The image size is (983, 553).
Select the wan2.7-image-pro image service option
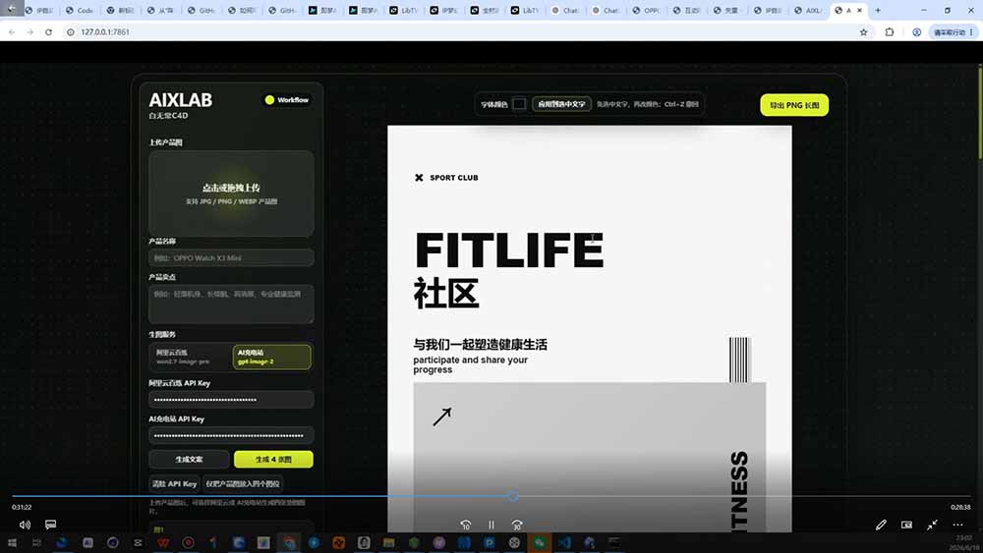tap(190, 357)
